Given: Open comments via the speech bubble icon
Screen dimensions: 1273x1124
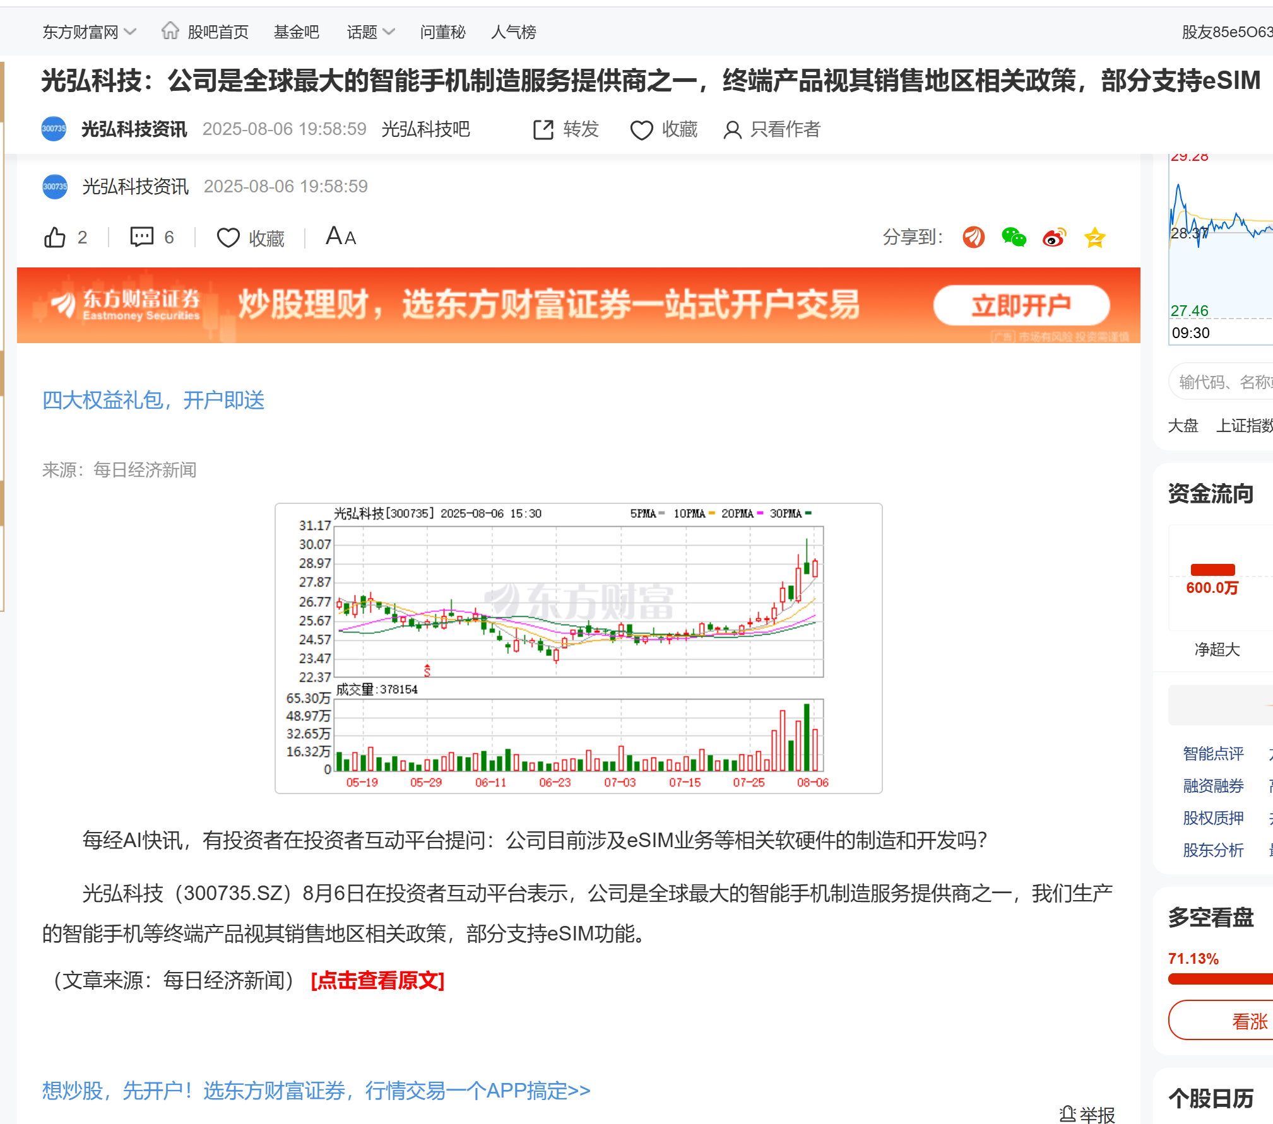Looking at the screenshot, I should click(x=141, y=237).
